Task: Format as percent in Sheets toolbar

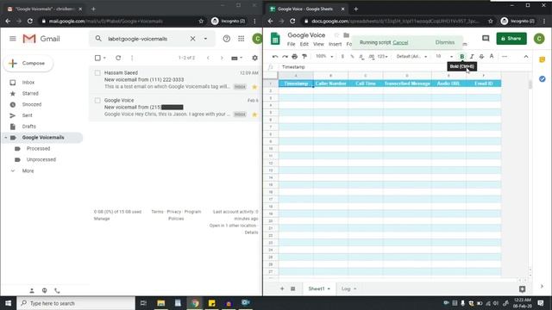Action: pos(352,57)
